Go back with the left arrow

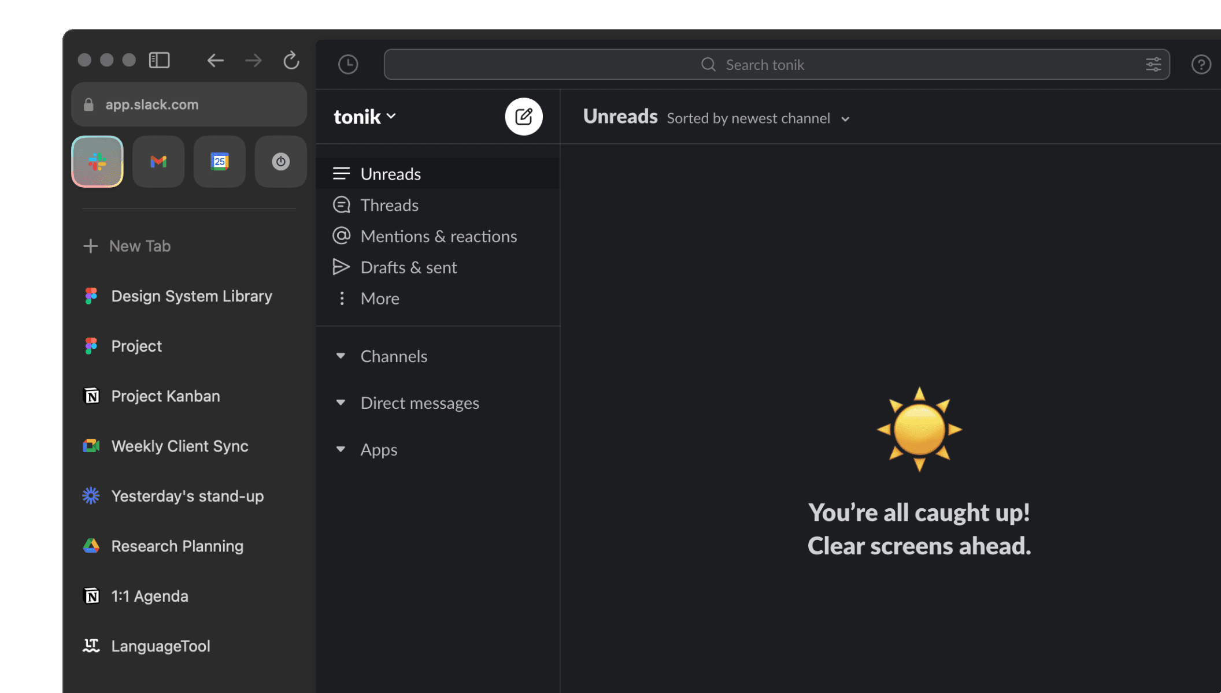[215, 60]
